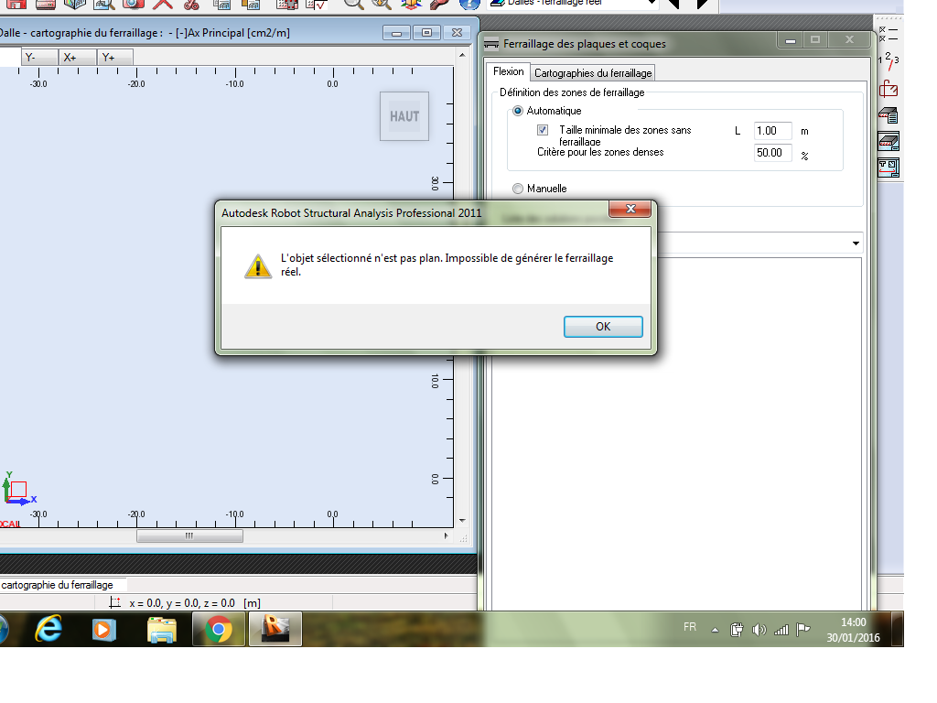Switch to Google Chrome in the taskbar
Screen dimensions: 937x703
pyautogui.click(x=218, y=630)
